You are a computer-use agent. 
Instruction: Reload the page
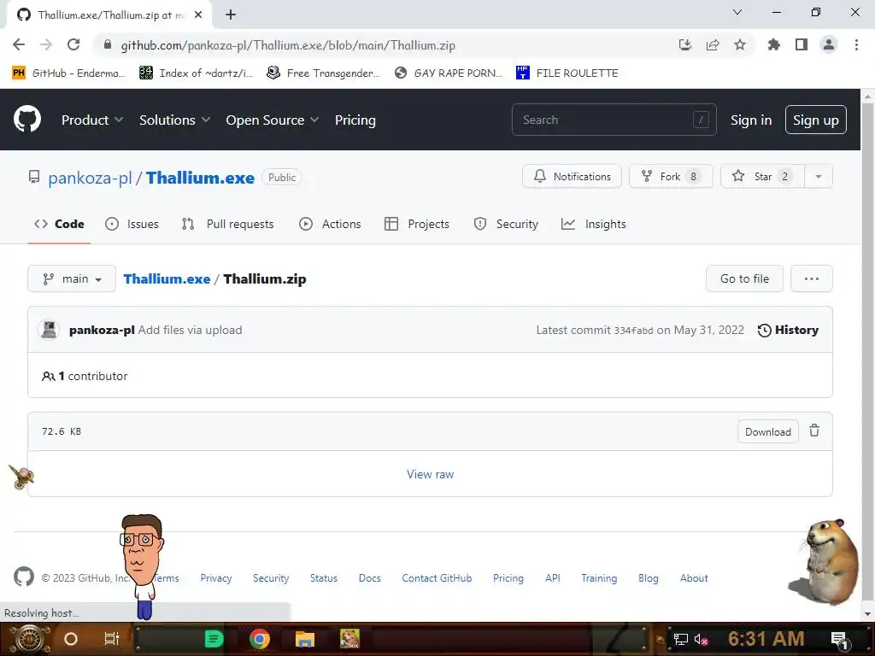(x=73, y=44)
